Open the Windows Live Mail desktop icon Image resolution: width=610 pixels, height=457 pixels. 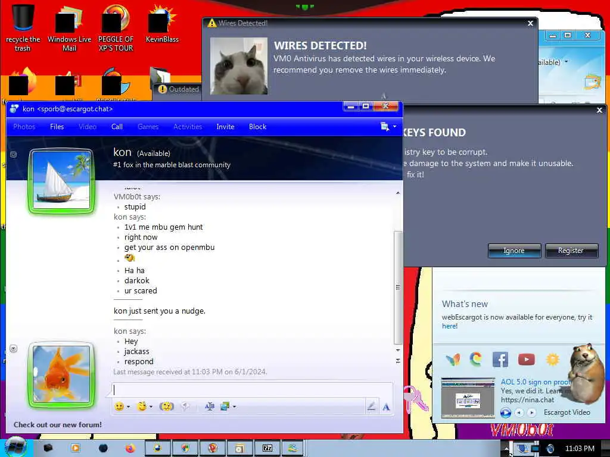click(69, 28)
